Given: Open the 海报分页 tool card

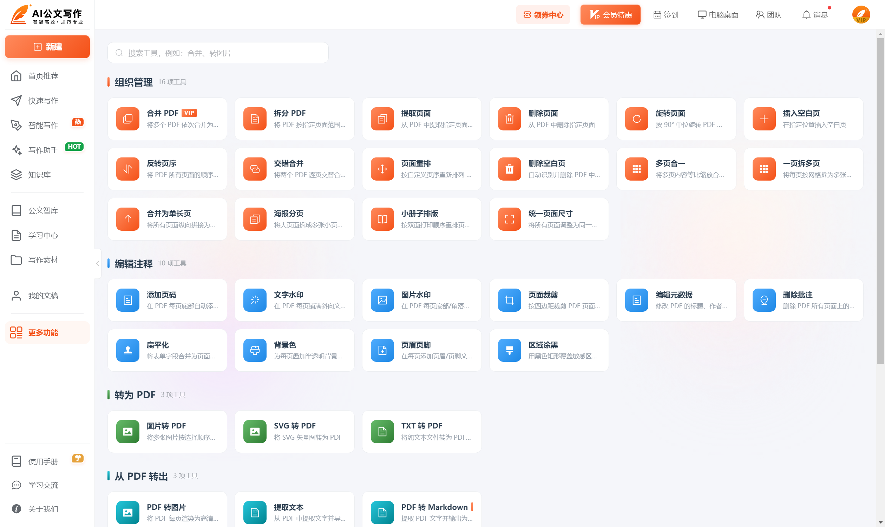Looking at the screenshot, I should pyautogui.click(x=294, y=219).
